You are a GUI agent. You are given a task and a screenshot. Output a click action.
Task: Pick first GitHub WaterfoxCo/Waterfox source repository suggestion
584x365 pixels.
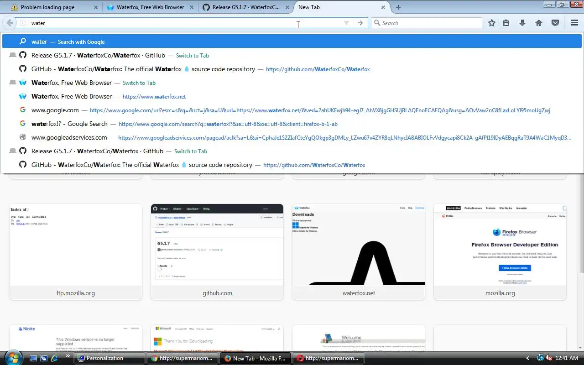click(x=292, y=69)
